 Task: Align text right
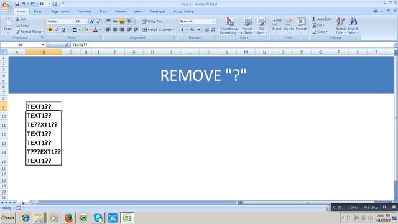point(122,30)
